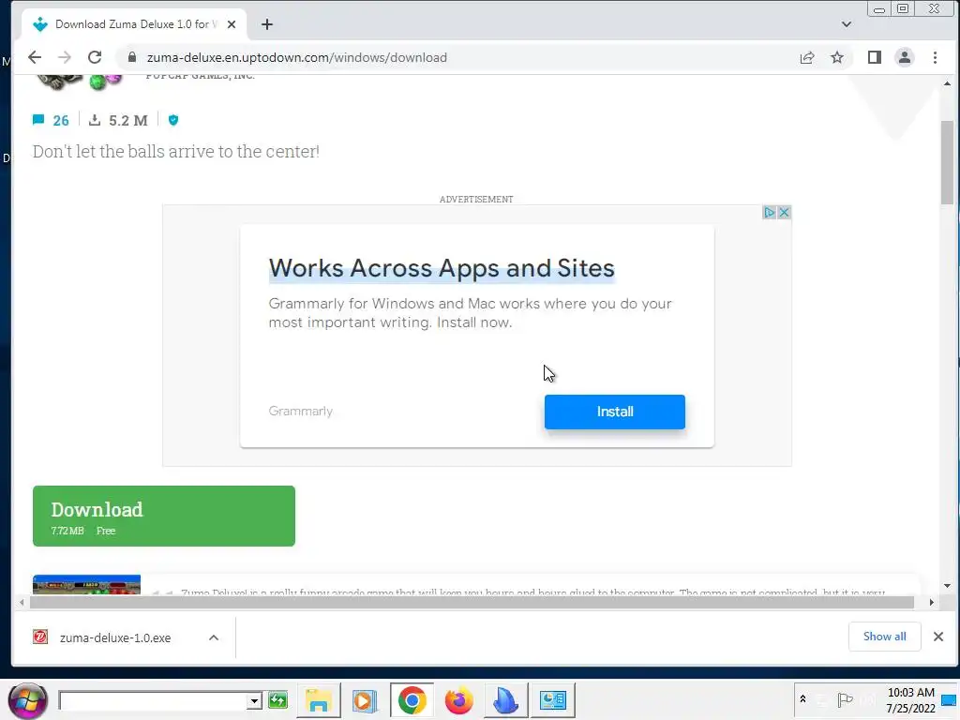Open the Chrome profile avatar
The width and height of the screenshot is (960, 720).
(905, 57)
